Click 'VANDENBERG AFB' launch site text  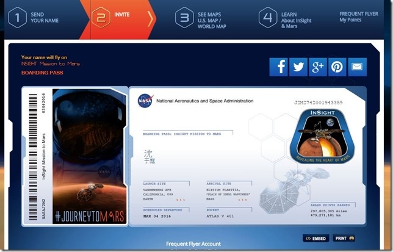157,190
